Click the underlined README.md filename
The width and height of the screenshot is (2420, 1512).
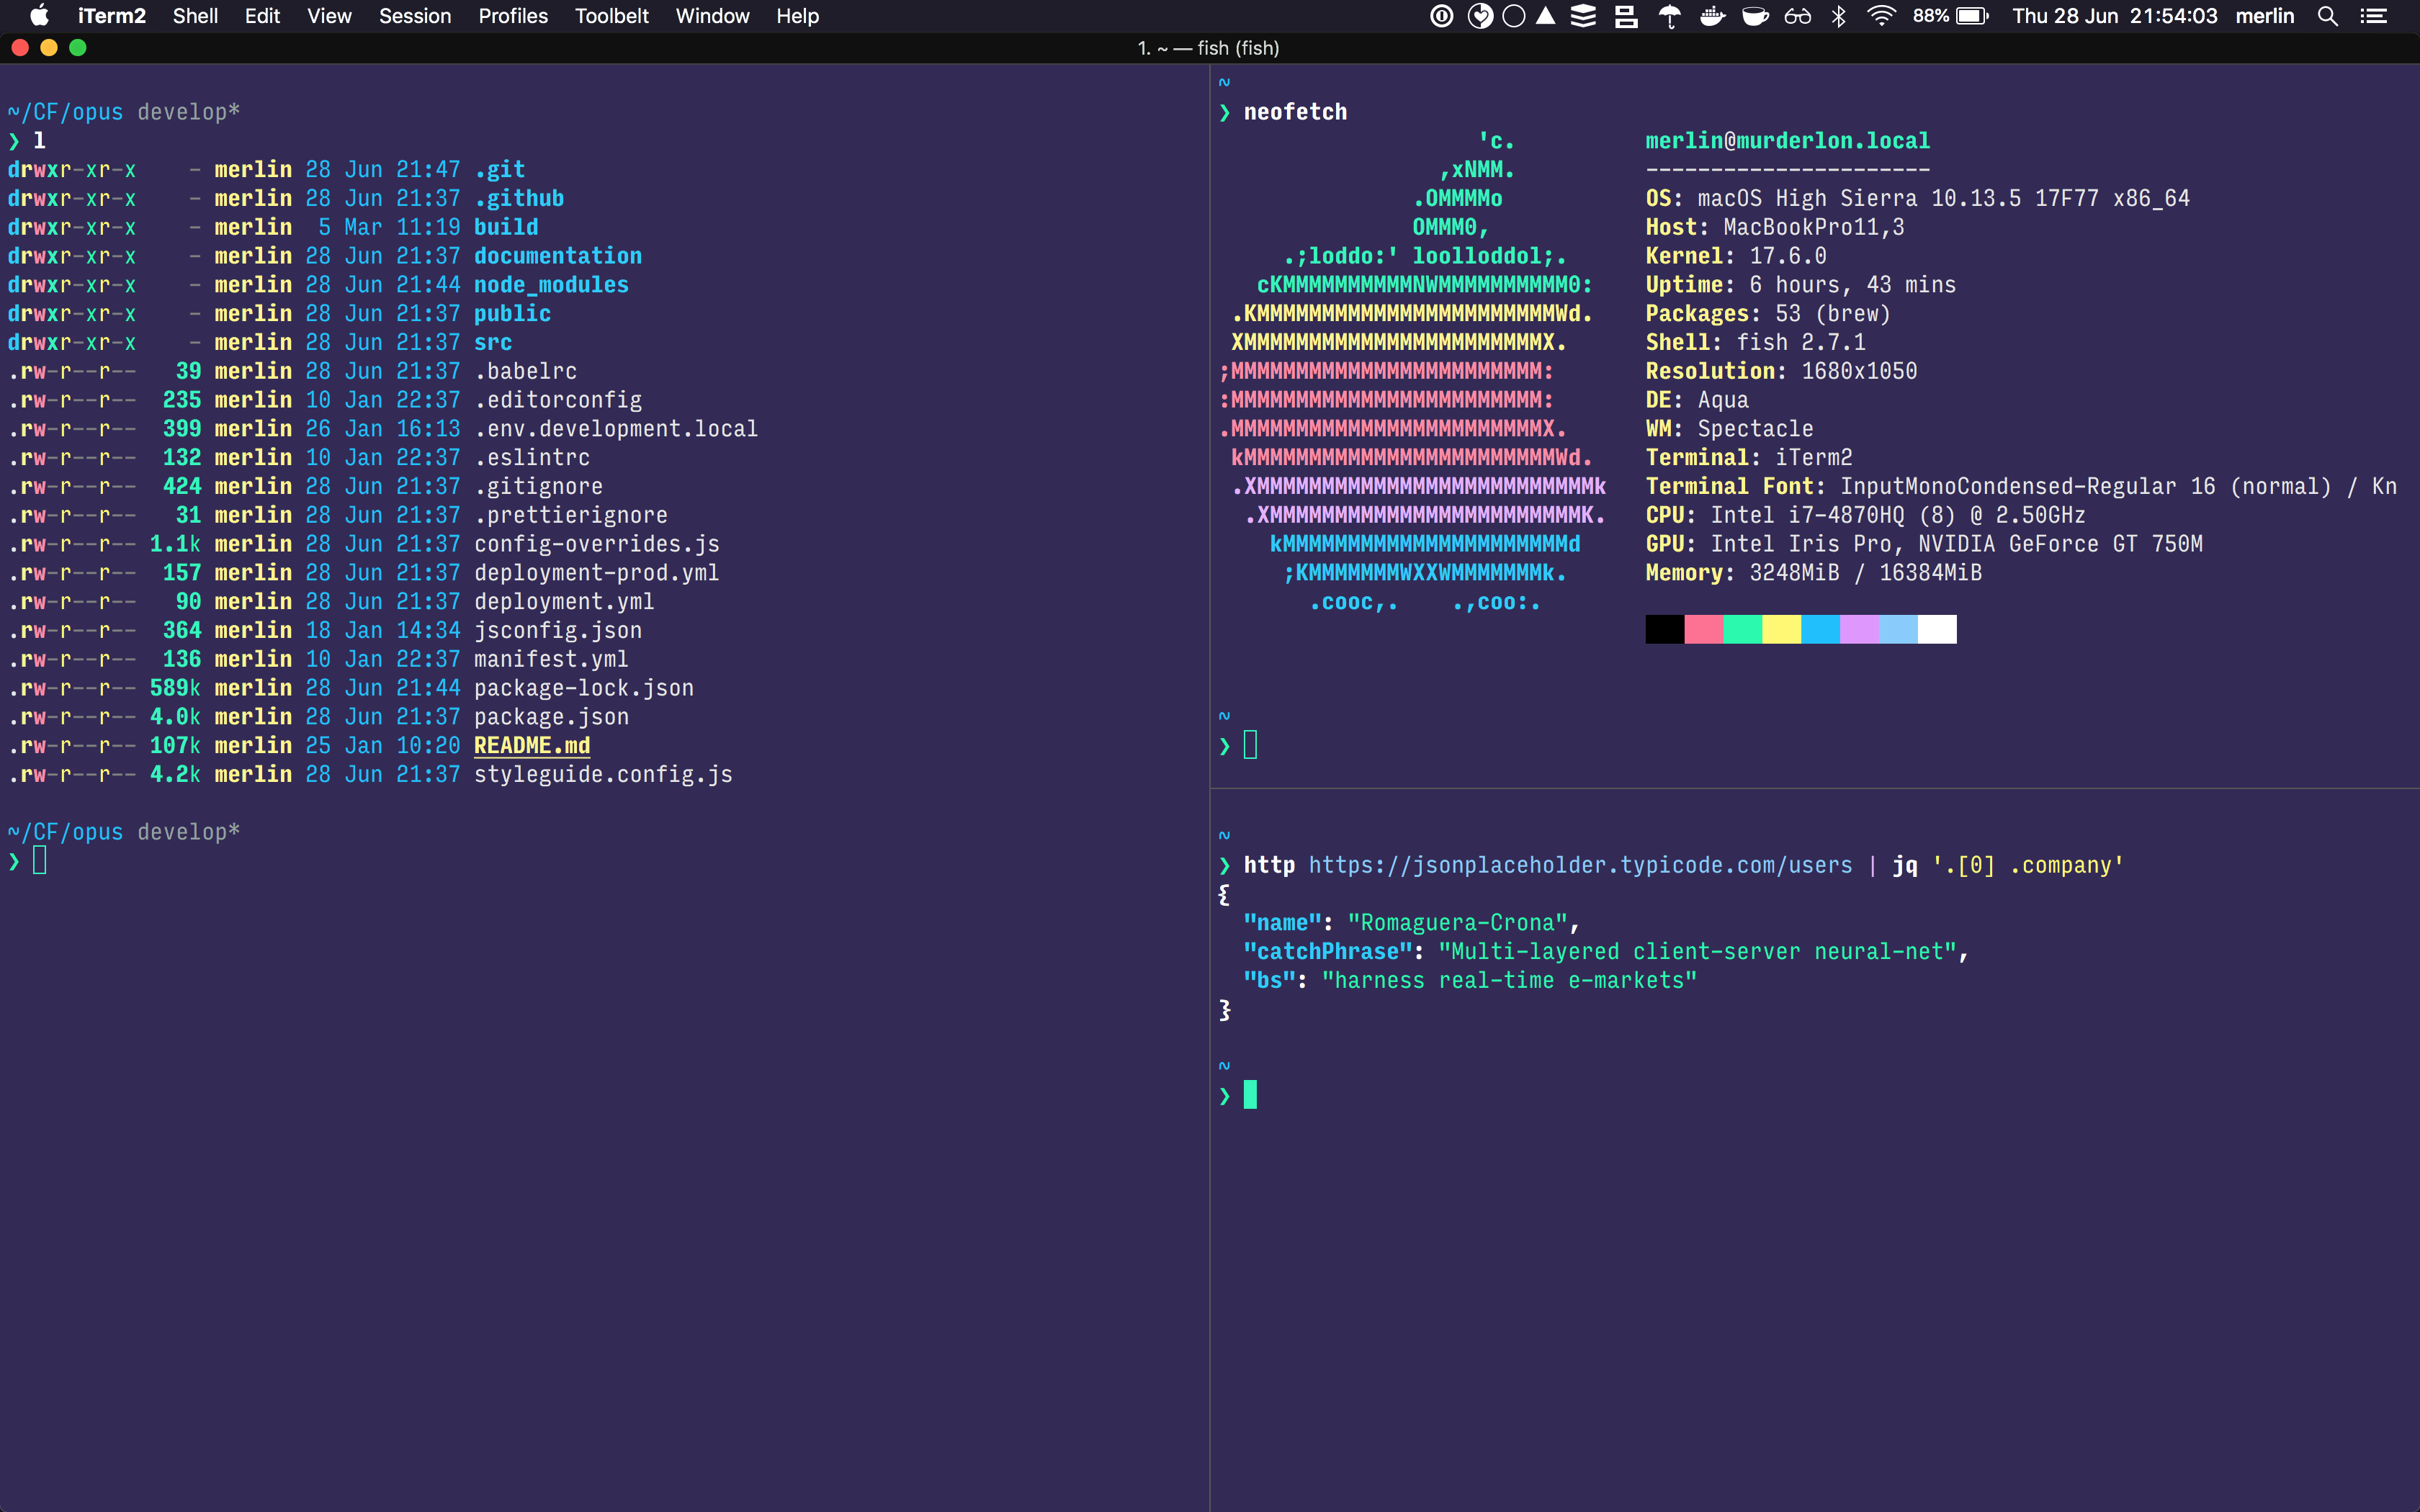point(531,746)
